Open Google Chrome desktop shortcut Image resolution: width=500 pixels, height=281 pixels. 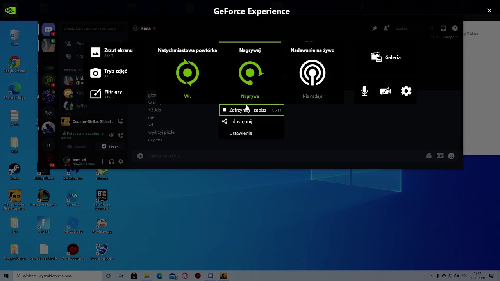pyautogui.click(x=14, y=64)
